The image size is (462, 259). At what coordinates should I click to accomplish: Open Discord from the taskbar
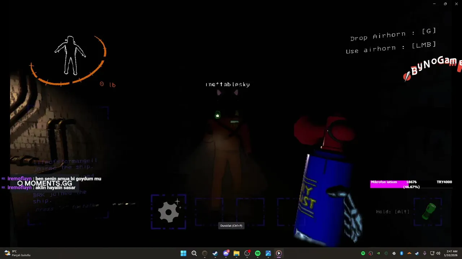point(226,253)
